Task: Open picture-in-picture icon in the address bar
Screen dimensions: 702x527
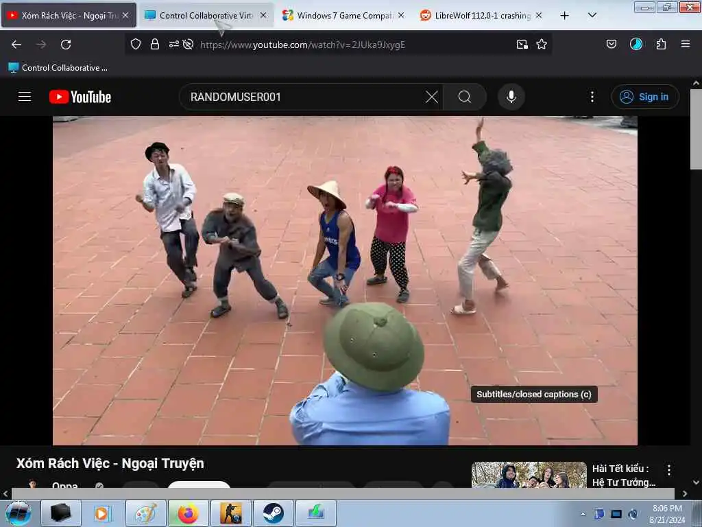Action: [522, 44]
